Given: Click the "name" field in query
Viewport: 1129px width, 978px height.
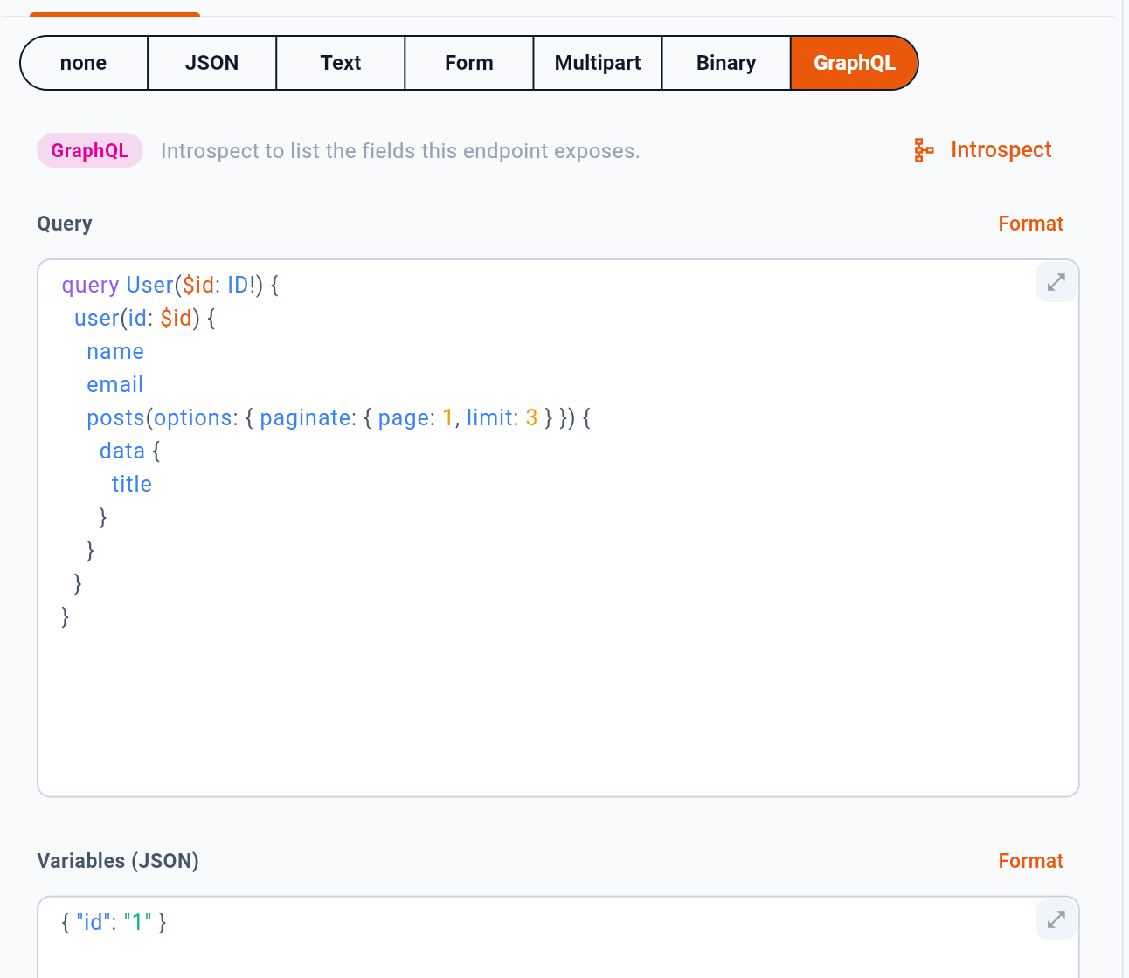Looking at the screenshot, I should [115, 352].
